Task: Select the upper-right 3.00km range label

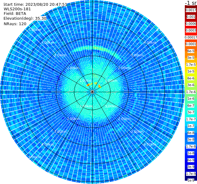Action: 137,55
